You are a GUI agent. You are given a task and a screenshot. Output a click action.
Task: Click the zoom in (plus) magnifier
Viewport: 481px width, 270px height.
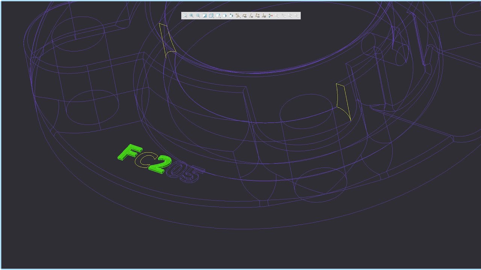191,16
